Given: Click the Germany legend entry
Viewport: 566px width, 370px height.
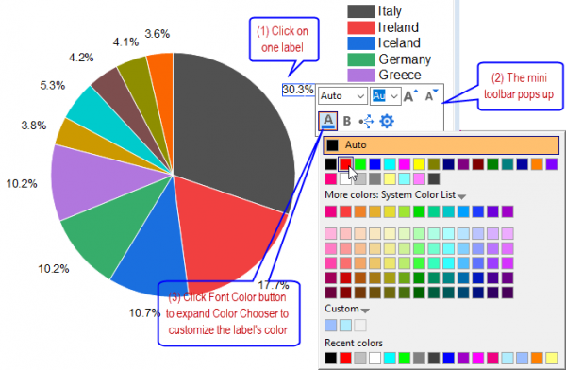Looking at the screenshot, I should [390, 59].
